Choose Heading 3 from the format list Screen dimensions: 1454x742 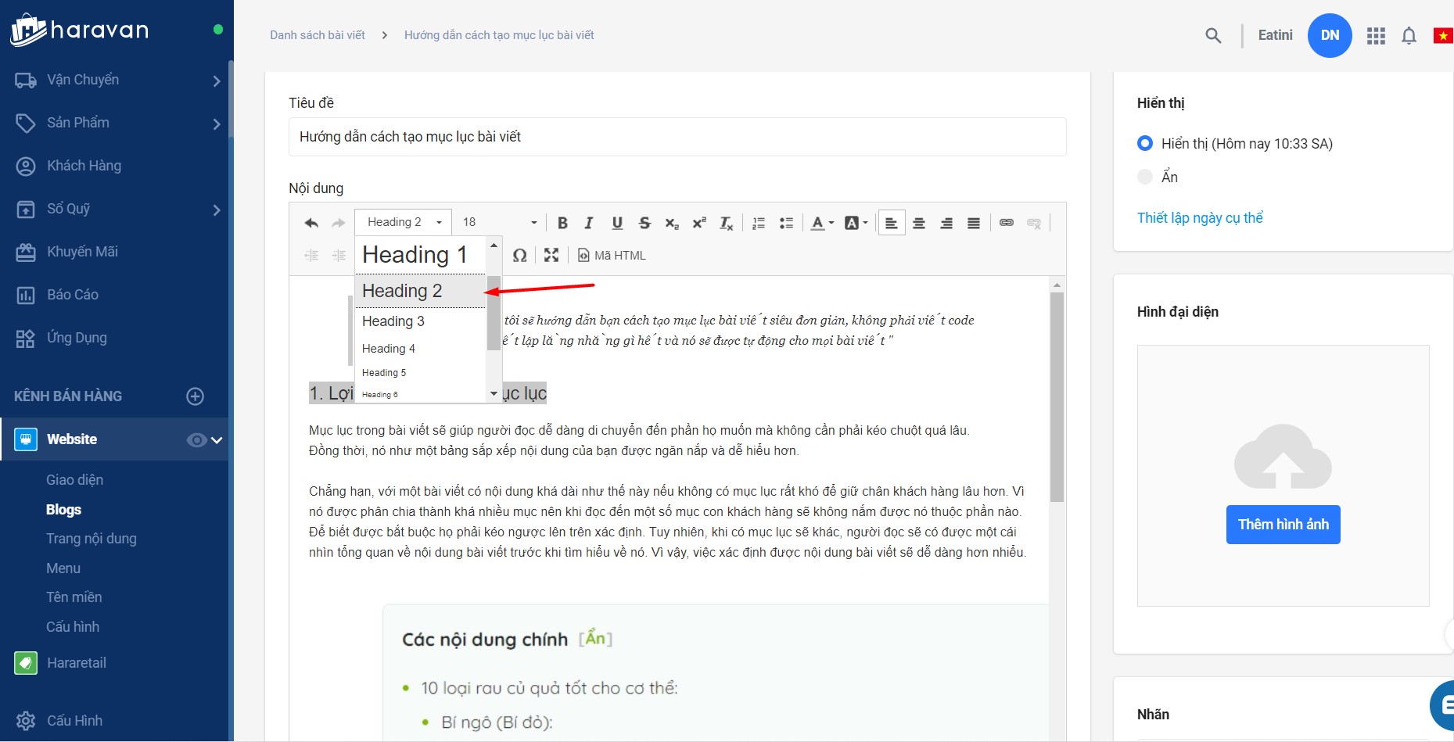(x=393, y=321)
